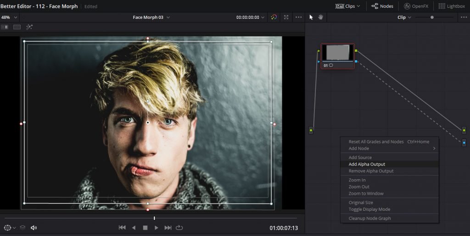Open the Clips dropdown

click(348, 6)
